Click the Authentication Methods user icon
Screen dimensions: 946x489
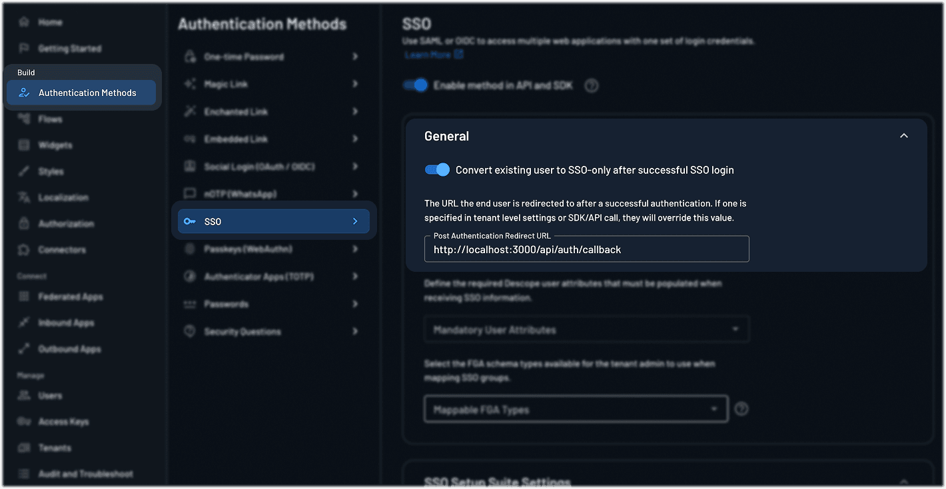point(25,93)
